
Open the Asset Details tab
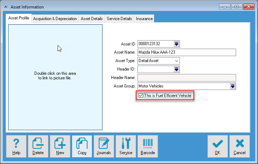(x=92, y=19)
